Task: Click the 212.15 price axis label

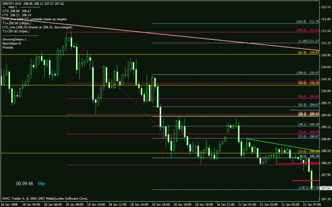Action: pyautogui.click(x=326, y=7)
